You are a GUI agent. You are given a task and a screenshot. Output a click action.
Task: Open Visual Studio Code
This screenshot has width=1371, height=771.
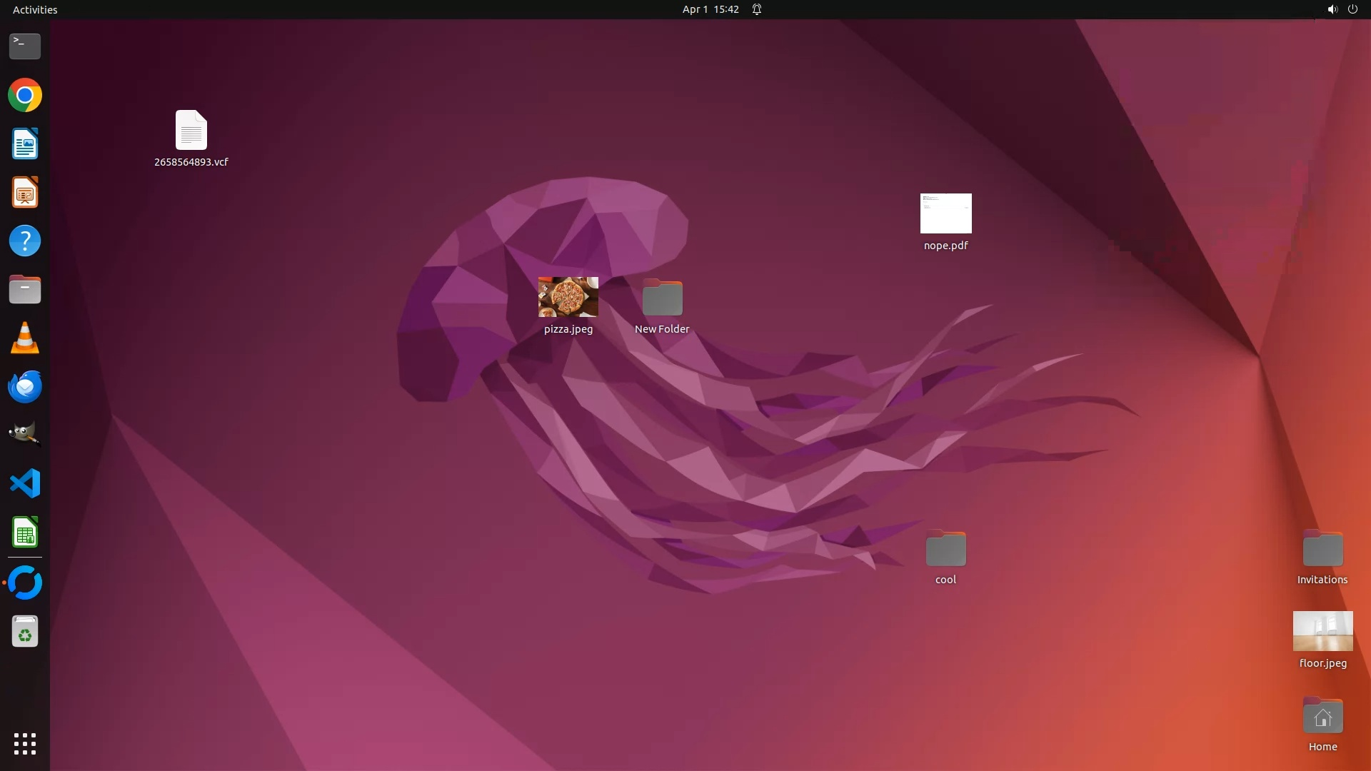(25, 484)
